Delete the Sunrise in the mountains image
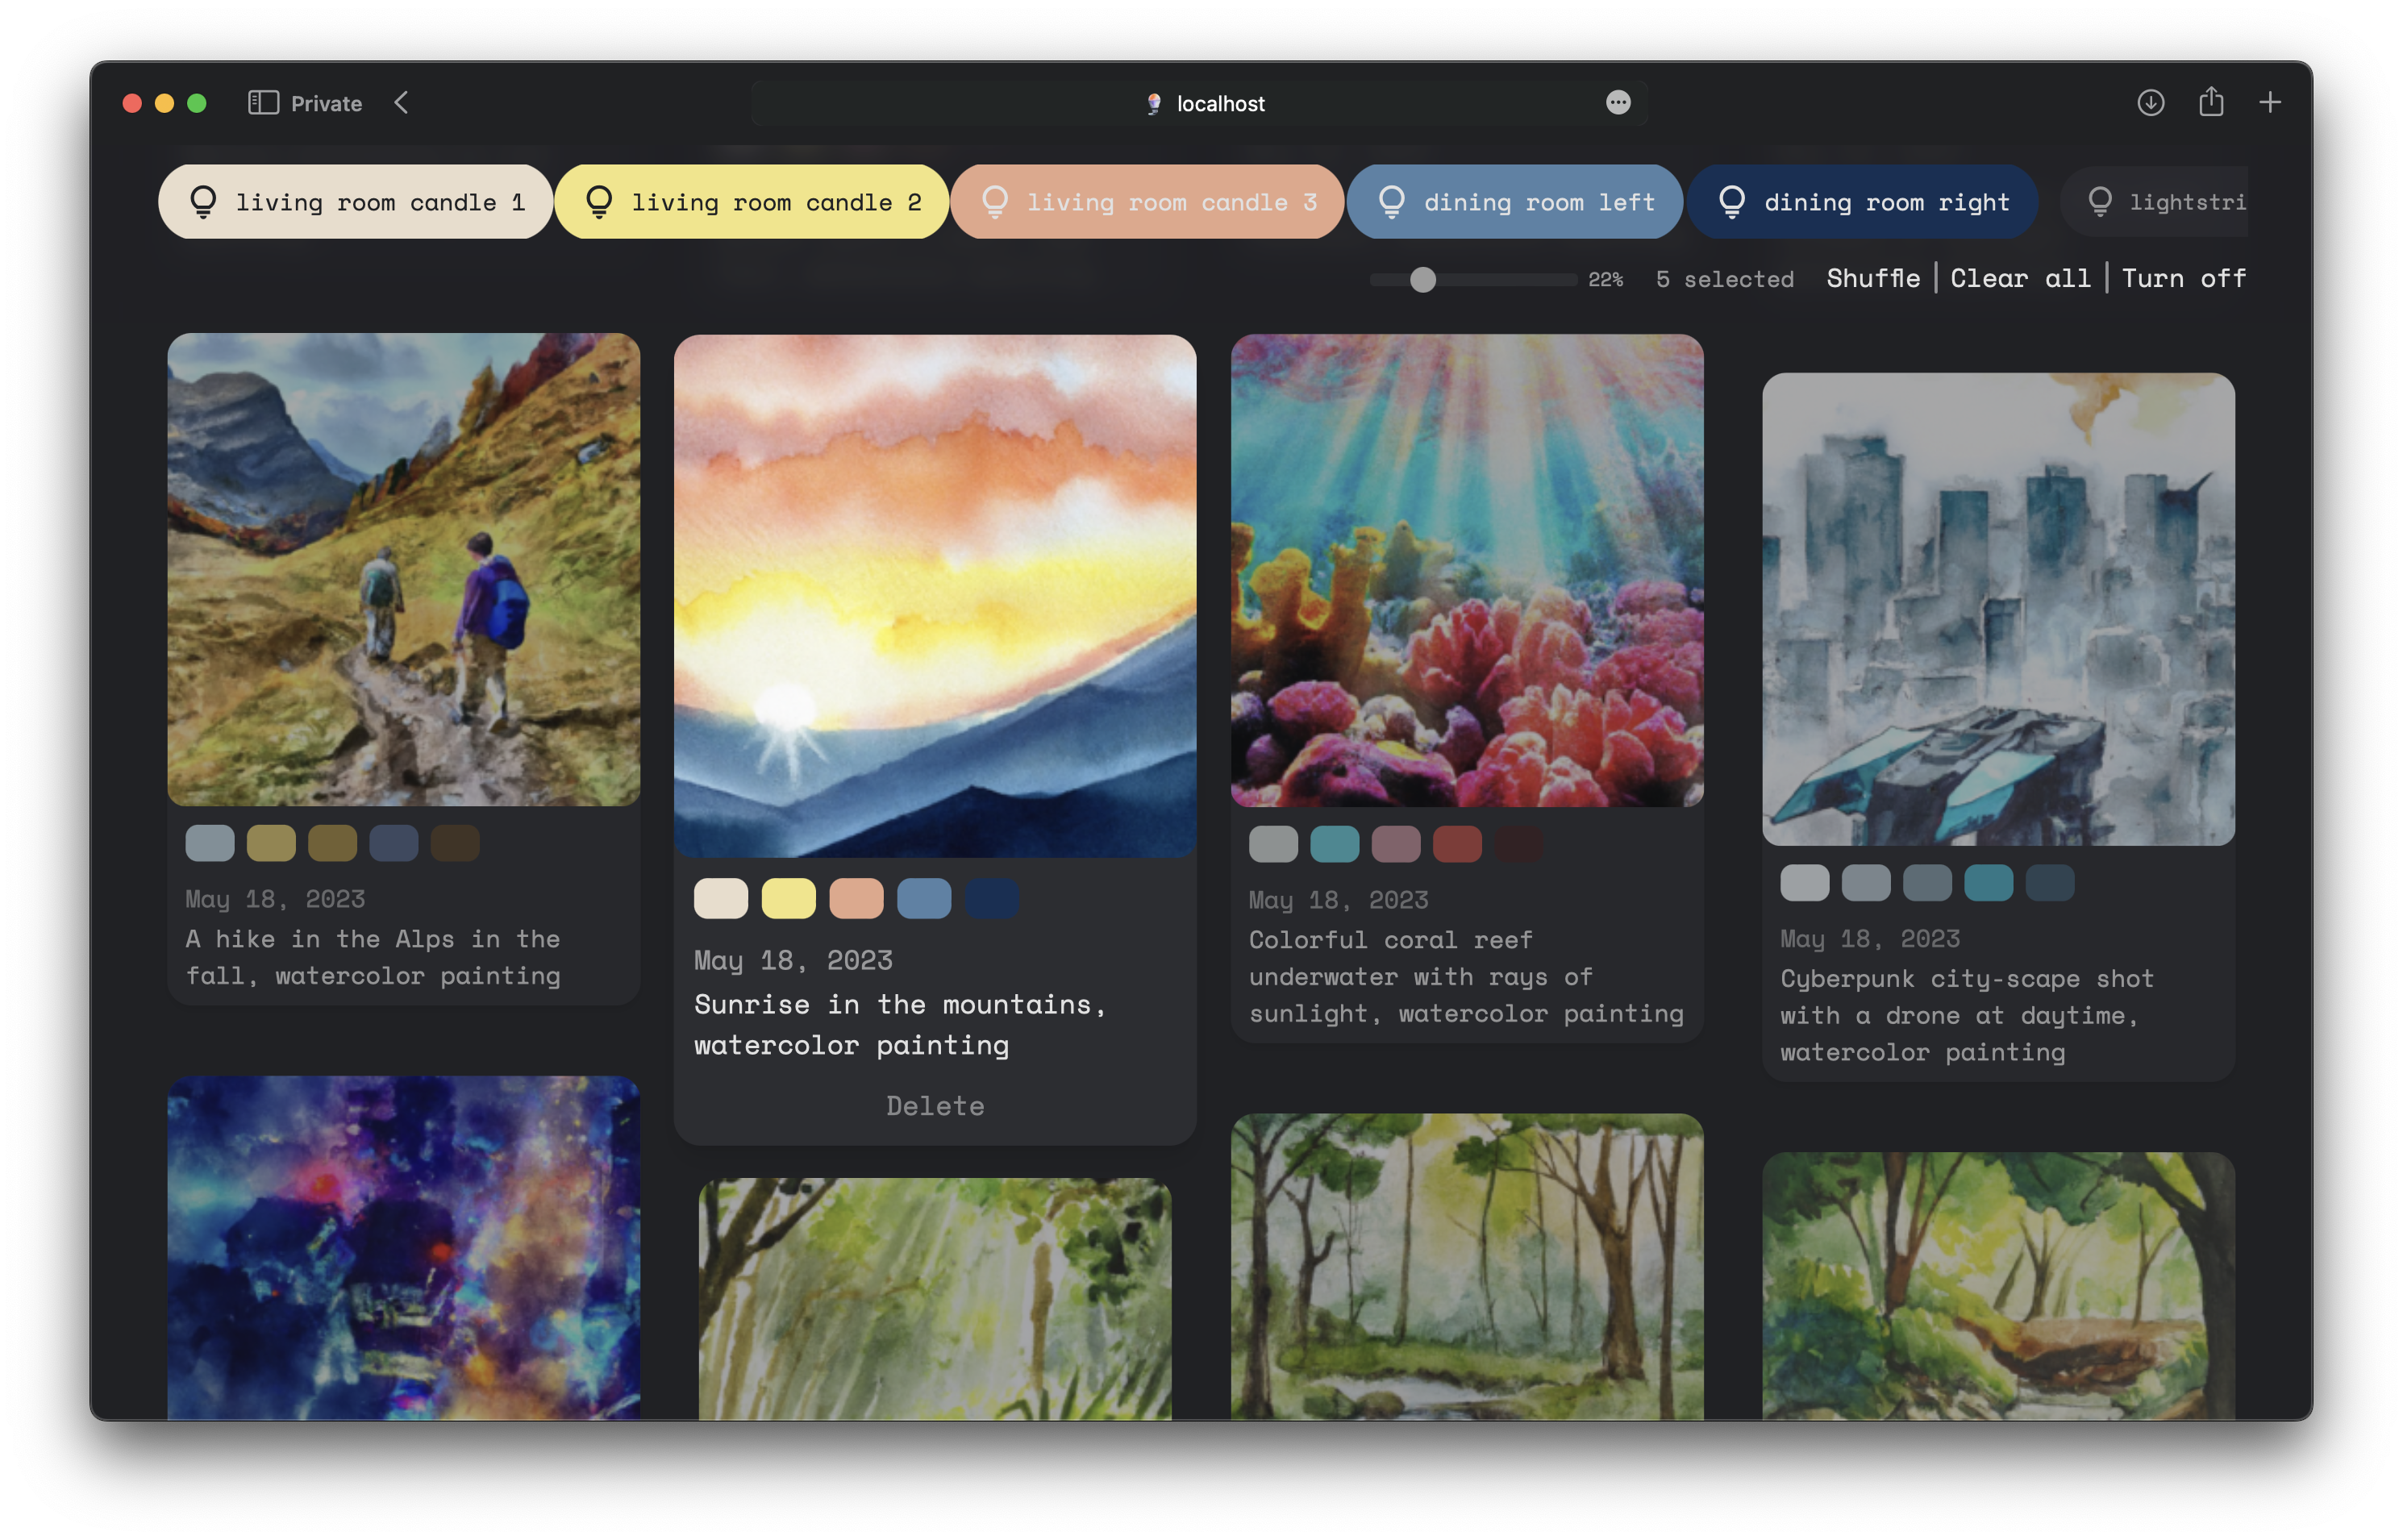Viewport: 2403px width, 1540px height. click(x=935, y=1106)
